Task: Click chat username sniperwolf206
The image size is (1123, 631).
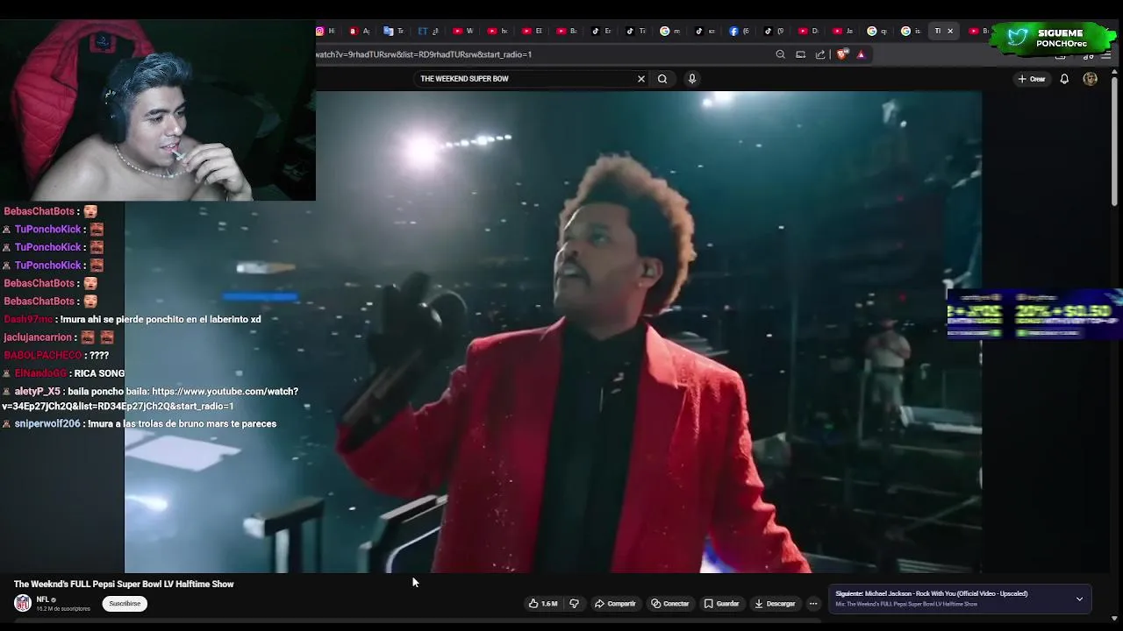Action: (x=47, y=424)
